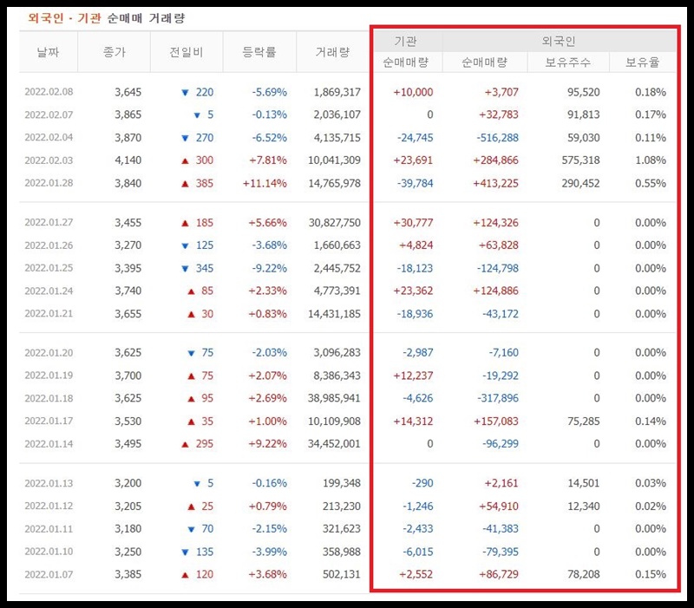Click institution net value +2,552
The image size is (694, 608).
click(416, 574)
